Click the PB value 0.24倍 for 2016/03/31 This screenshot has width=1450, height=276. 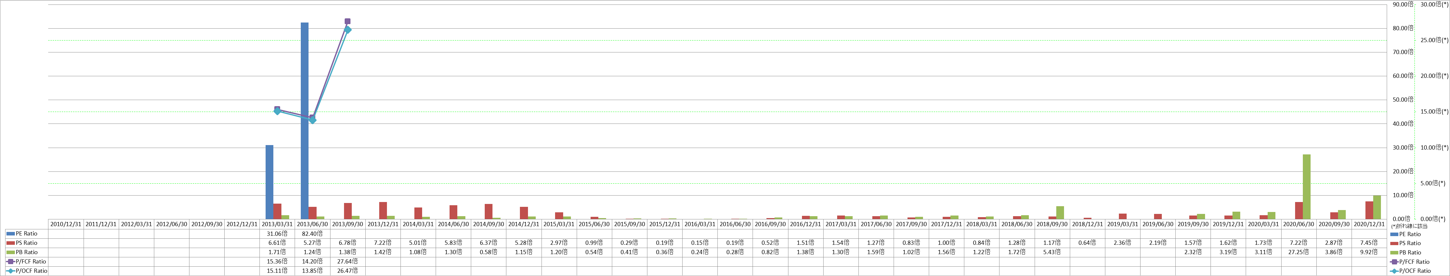pyautogui.click(x=700, y=253)
